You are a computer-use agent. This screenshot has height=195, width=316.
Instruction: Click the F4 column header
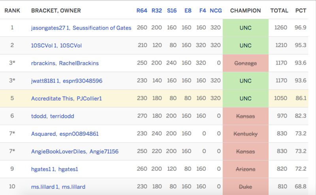[x=202, y=11]
